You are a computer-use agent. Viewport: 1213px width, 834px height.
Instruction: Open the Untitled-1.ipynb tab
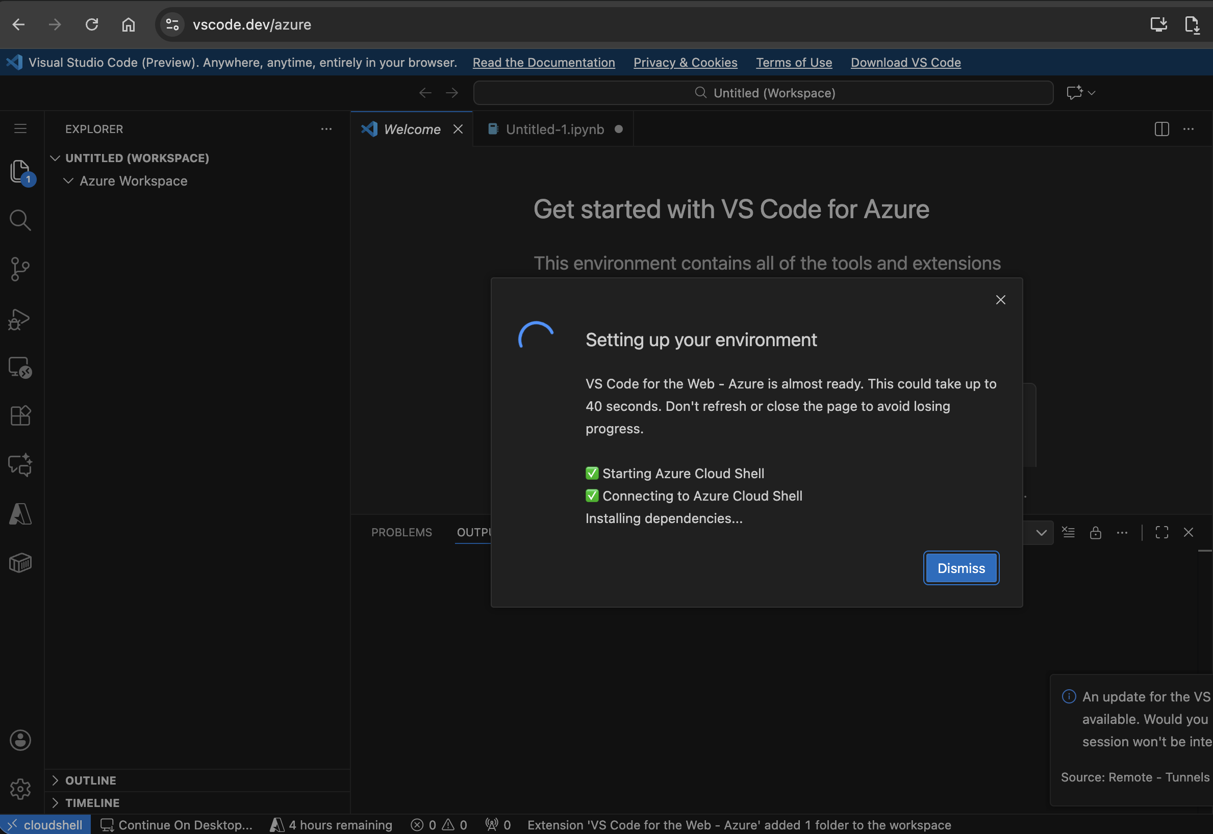pyautogui.click(x=554, y=129)
